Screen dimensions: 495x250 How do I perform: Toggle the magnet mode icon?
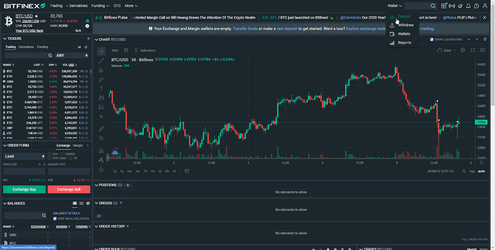(x=101, y=151)
